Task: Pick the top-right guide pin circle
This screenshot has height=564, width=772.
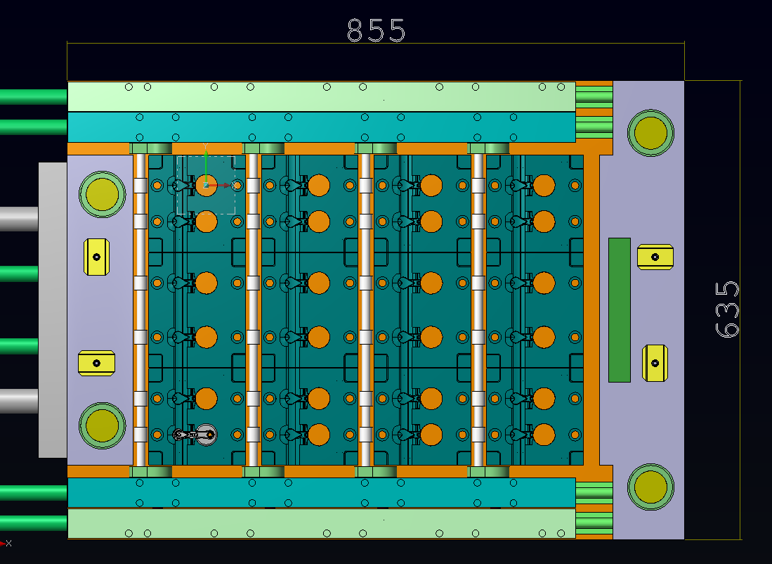Action: tap(650, 133)
